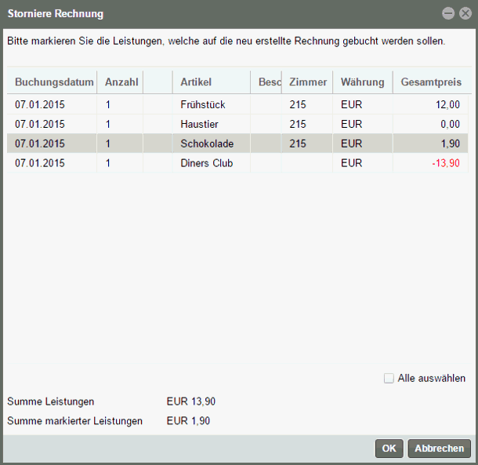Sort by Buchungsdatum column header
The height and width of the screenshot is (465, 478).
pos(52,82)
